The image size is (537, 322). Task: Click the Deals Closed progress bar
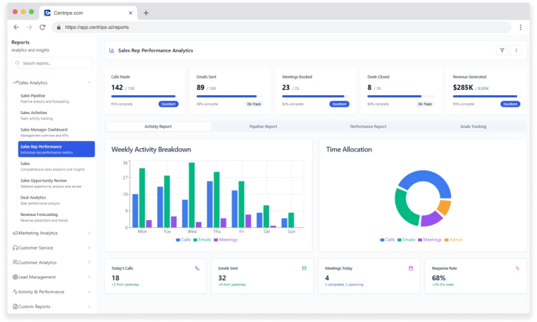(x=401, y=97)
